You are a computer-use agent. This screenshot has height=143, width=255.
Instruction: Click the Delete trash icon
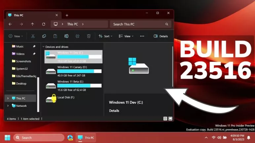click(x=89, y=36)
